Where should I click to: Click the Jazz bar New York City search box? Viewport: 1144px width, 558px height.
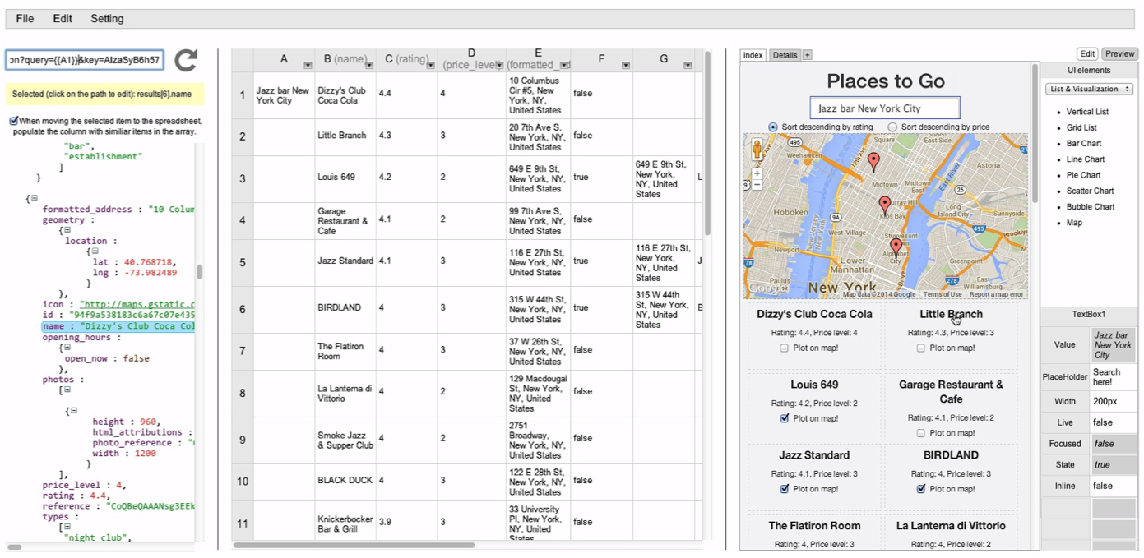[885, 108]
